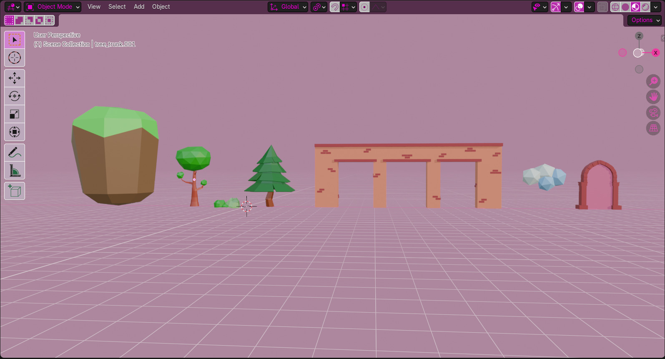Open the Global transform orientation dropdown
The width and height of the screenshot is (665, 359).
point(288,7)
